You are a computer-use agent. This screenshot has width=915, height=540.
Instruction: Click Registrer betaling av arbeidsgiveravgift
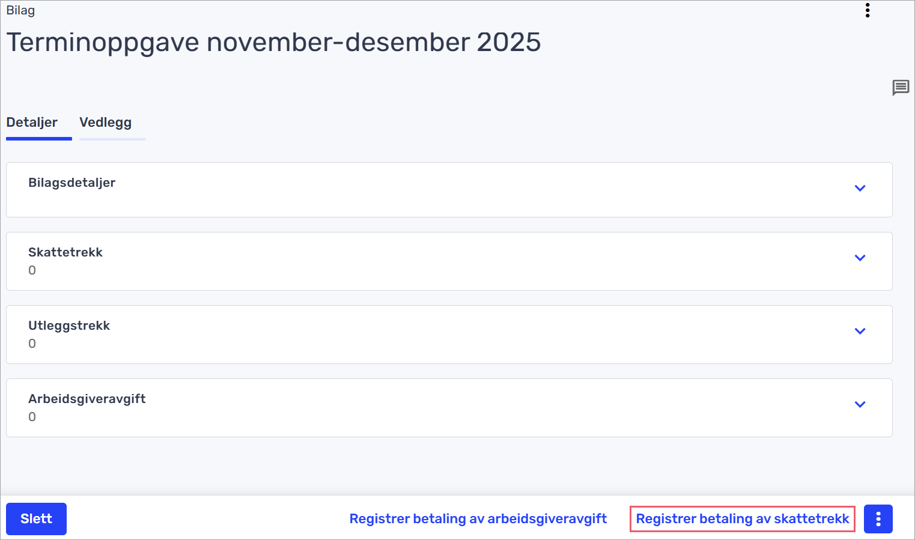coord(478,519)
